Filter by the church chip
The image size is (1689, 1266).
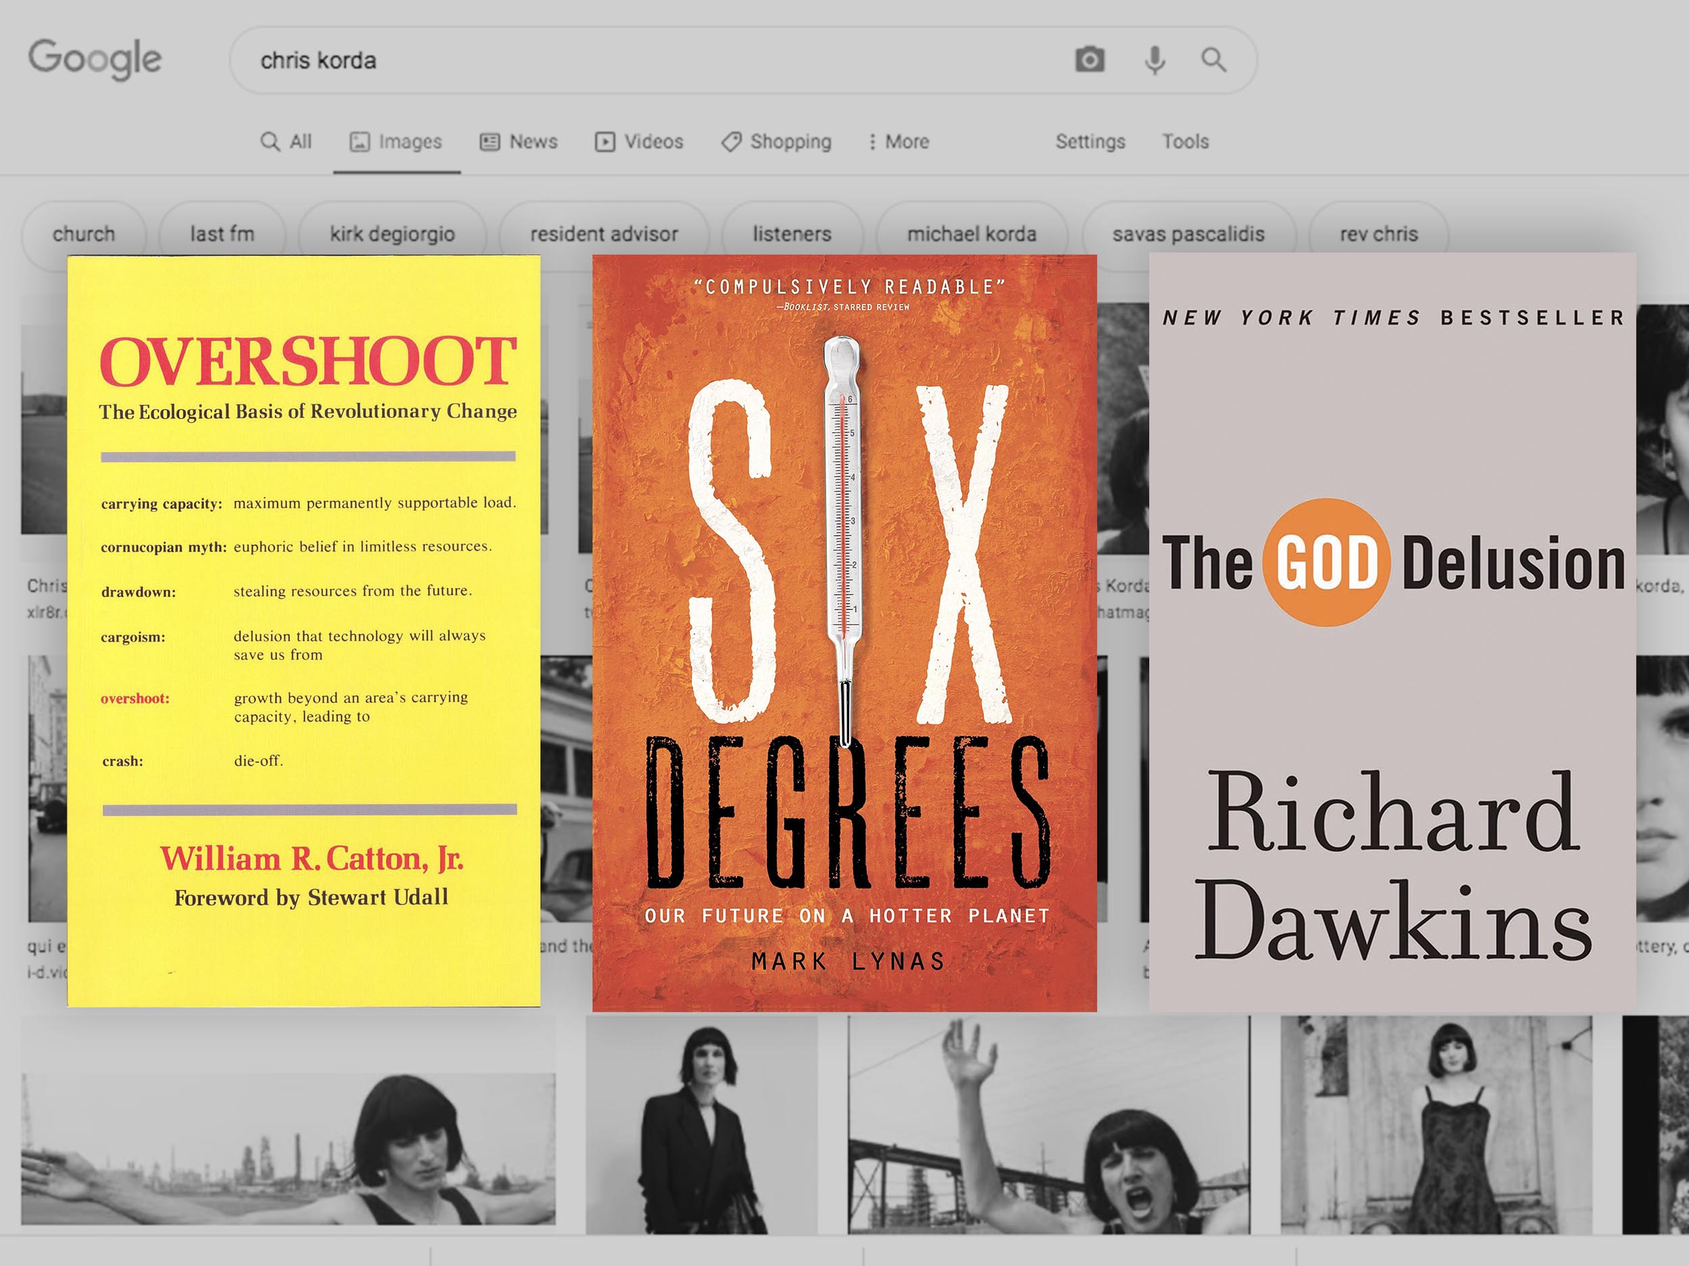[x=84, y=234]
